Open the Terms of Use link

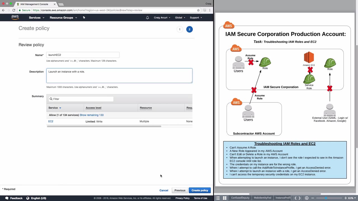tap(201, 198)
